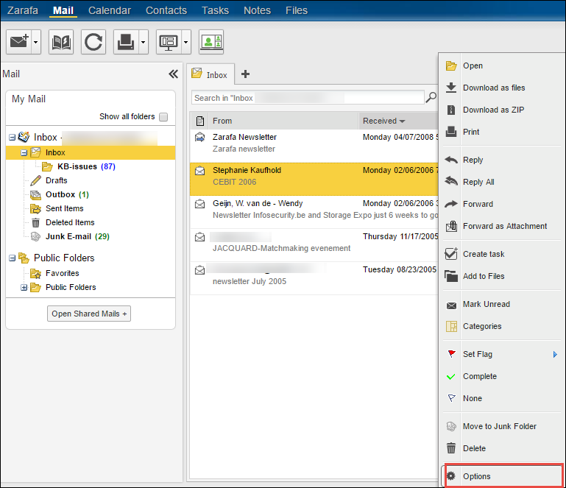Choose Mark Unread menu entry

pos(502,304)
